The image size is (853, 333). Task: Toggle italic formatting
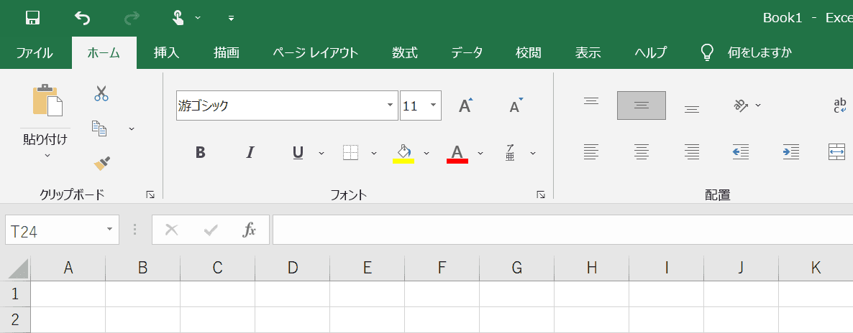(250, 153)
